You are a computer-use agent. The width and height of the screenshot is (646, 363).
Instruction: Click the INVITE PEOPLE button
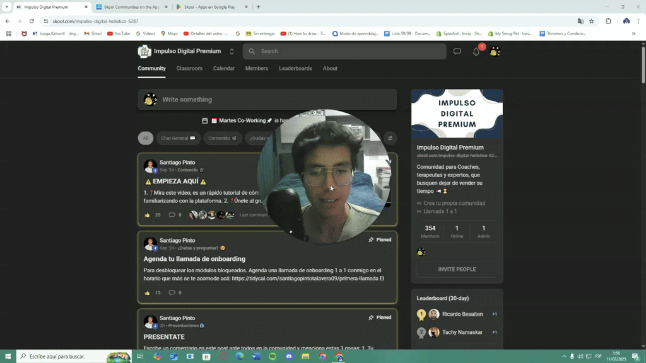[457, 269]
